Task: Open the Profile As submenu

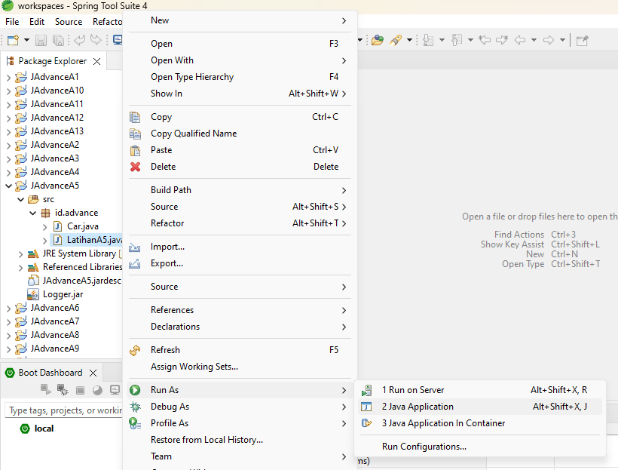Action: coord(240,423)
